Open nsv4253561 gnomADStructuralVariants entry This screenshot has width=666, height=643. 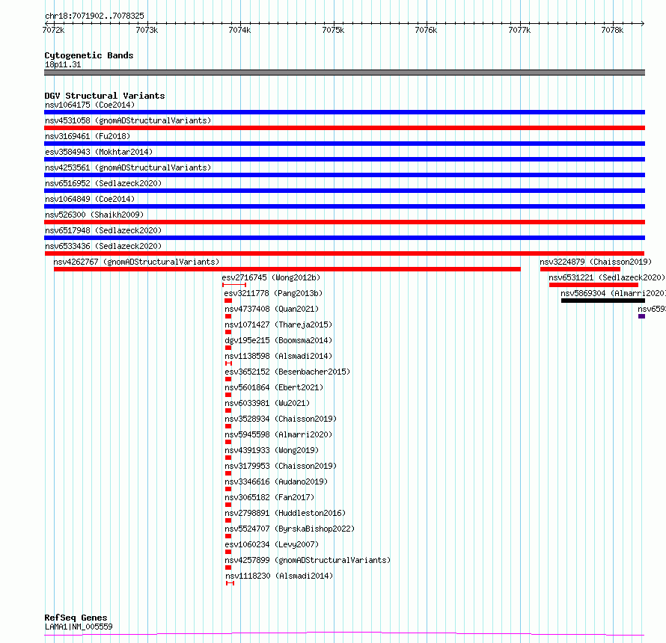click(x=128, y=167)
